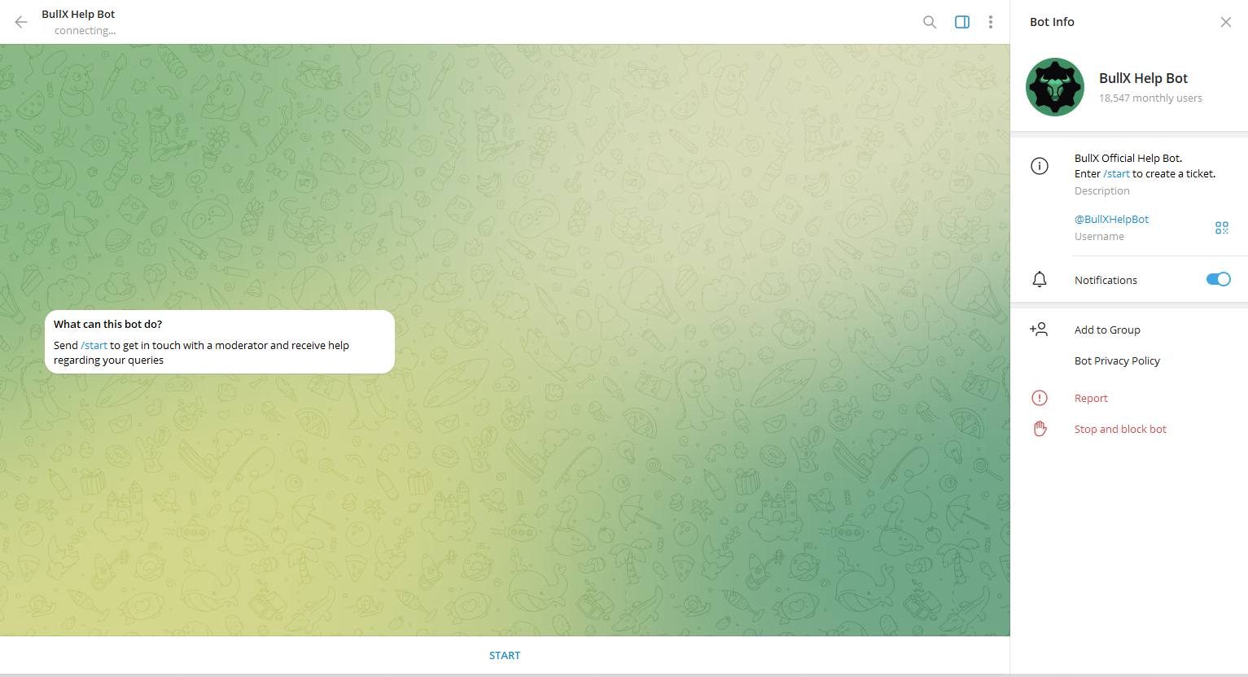
Task: Select Report in Bot Info
Action: coord(1091,398)
